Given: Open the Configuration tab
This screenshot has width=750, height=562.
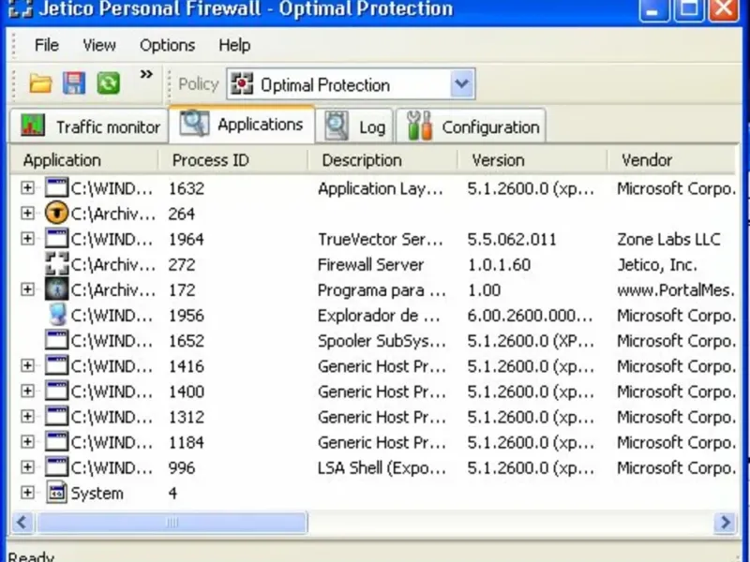Looking at the screenshot, I should click(x=472, y=126).
